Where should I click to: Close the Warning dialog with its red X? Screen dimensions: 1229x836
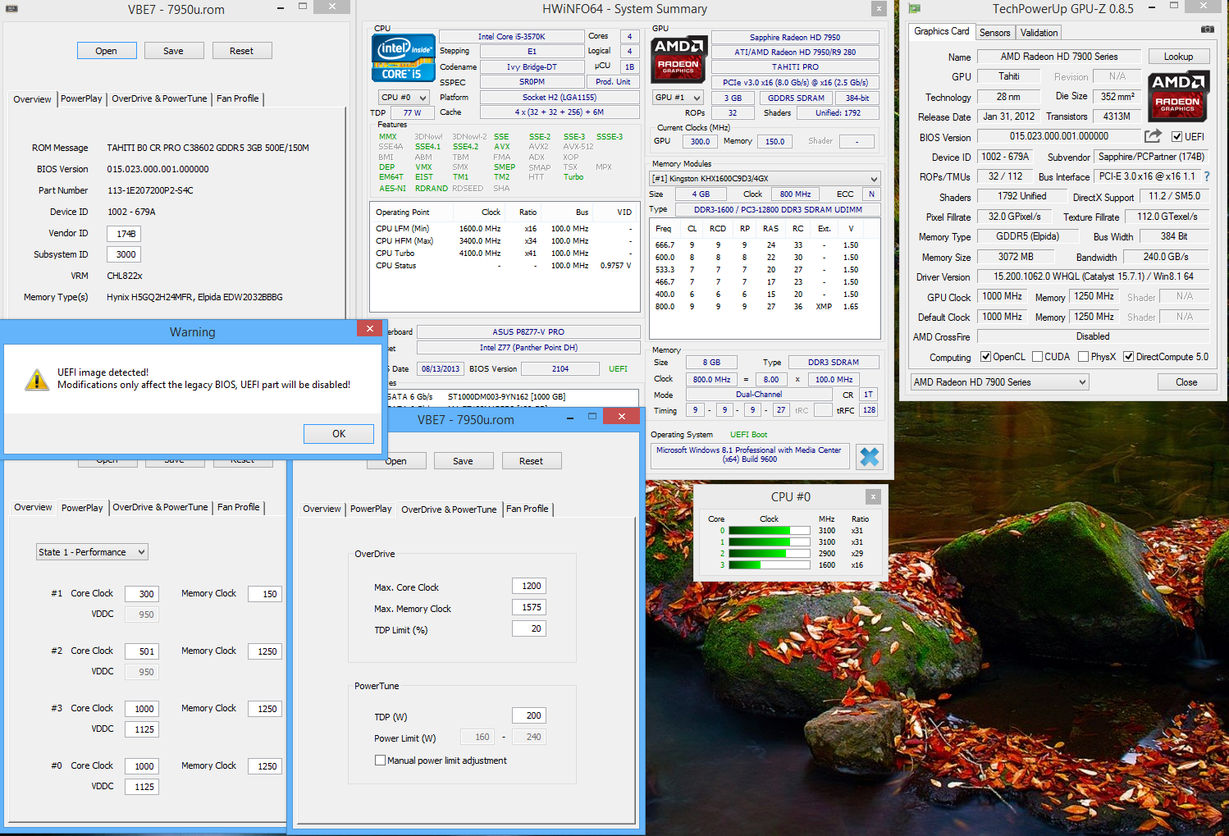tap(369, 328)
